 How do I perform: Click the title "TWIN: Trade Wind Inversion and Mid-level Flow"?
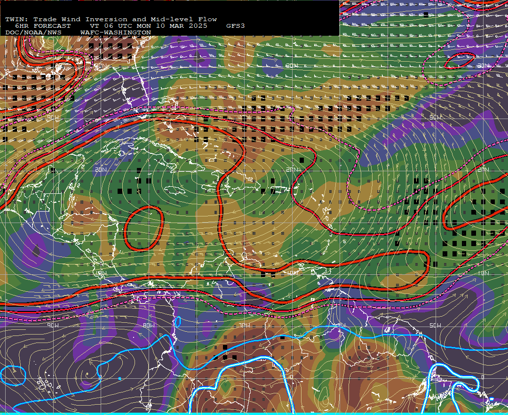[111, 19]
